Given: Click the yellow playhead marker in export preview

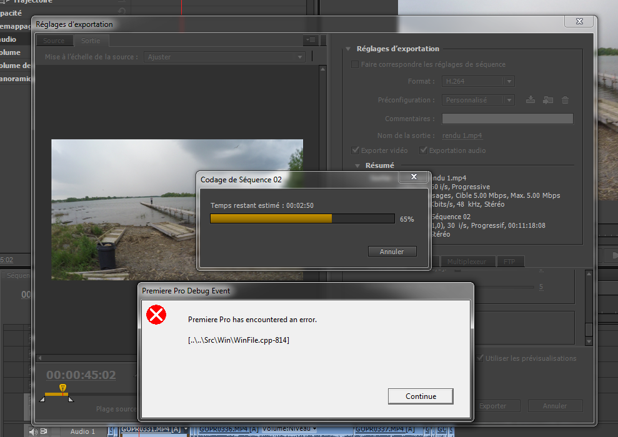Looking at the screenshot, I should (x=62, y=388).
